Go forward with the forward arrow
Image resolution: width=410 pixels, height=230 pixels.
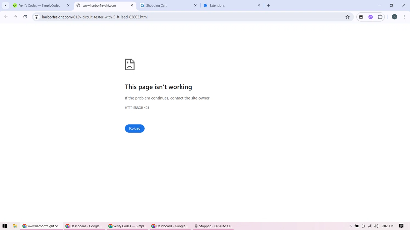(x=16, y=17)
